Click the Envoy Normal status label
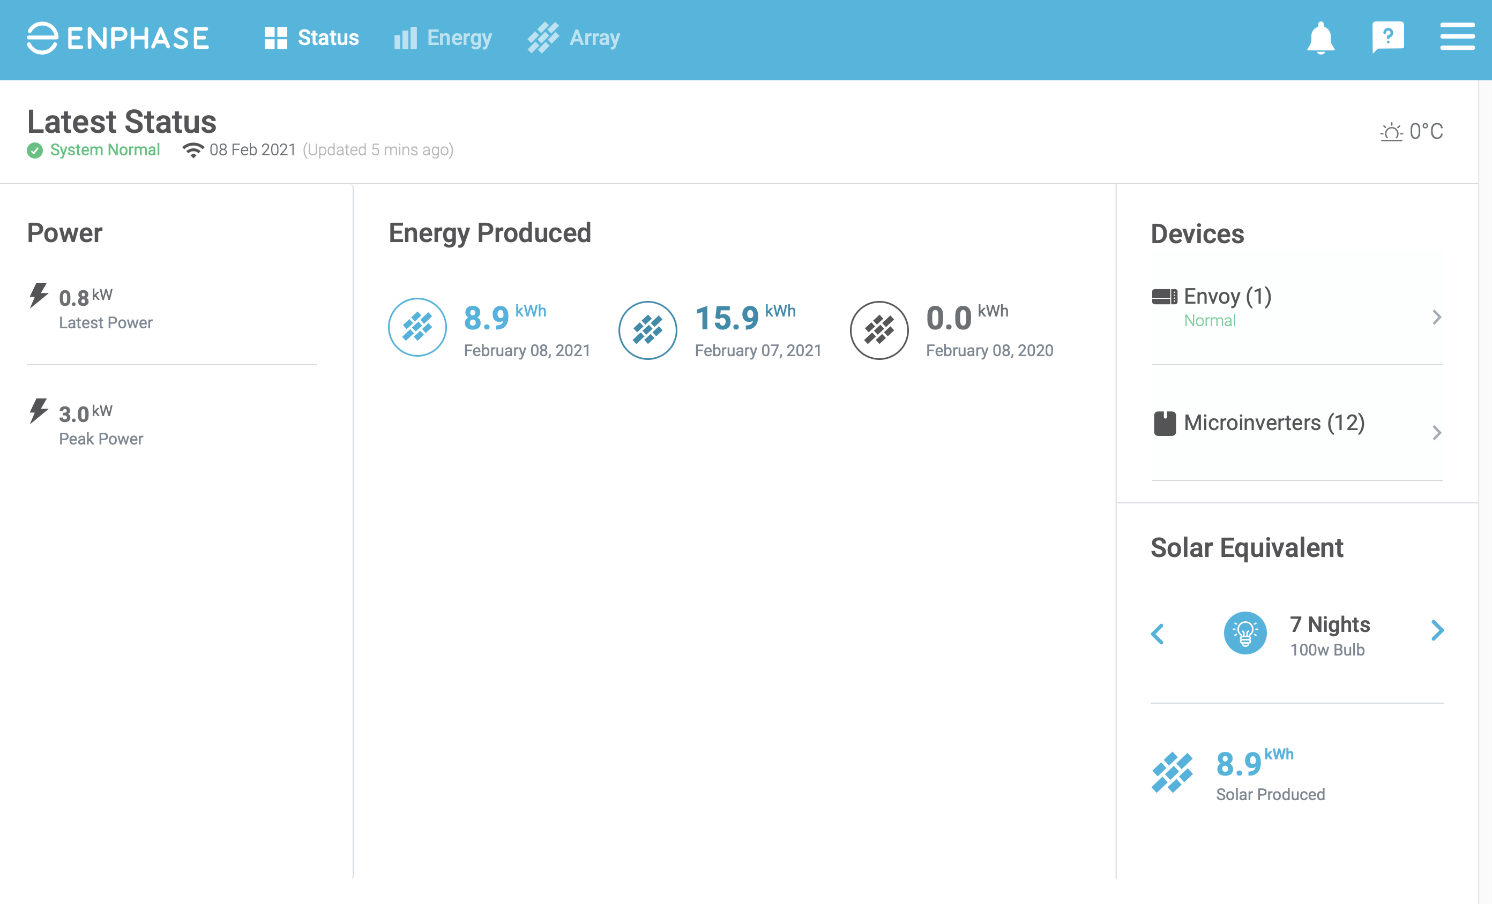Viewport: 1492px width, 904px height. [x=1209, y=321]
